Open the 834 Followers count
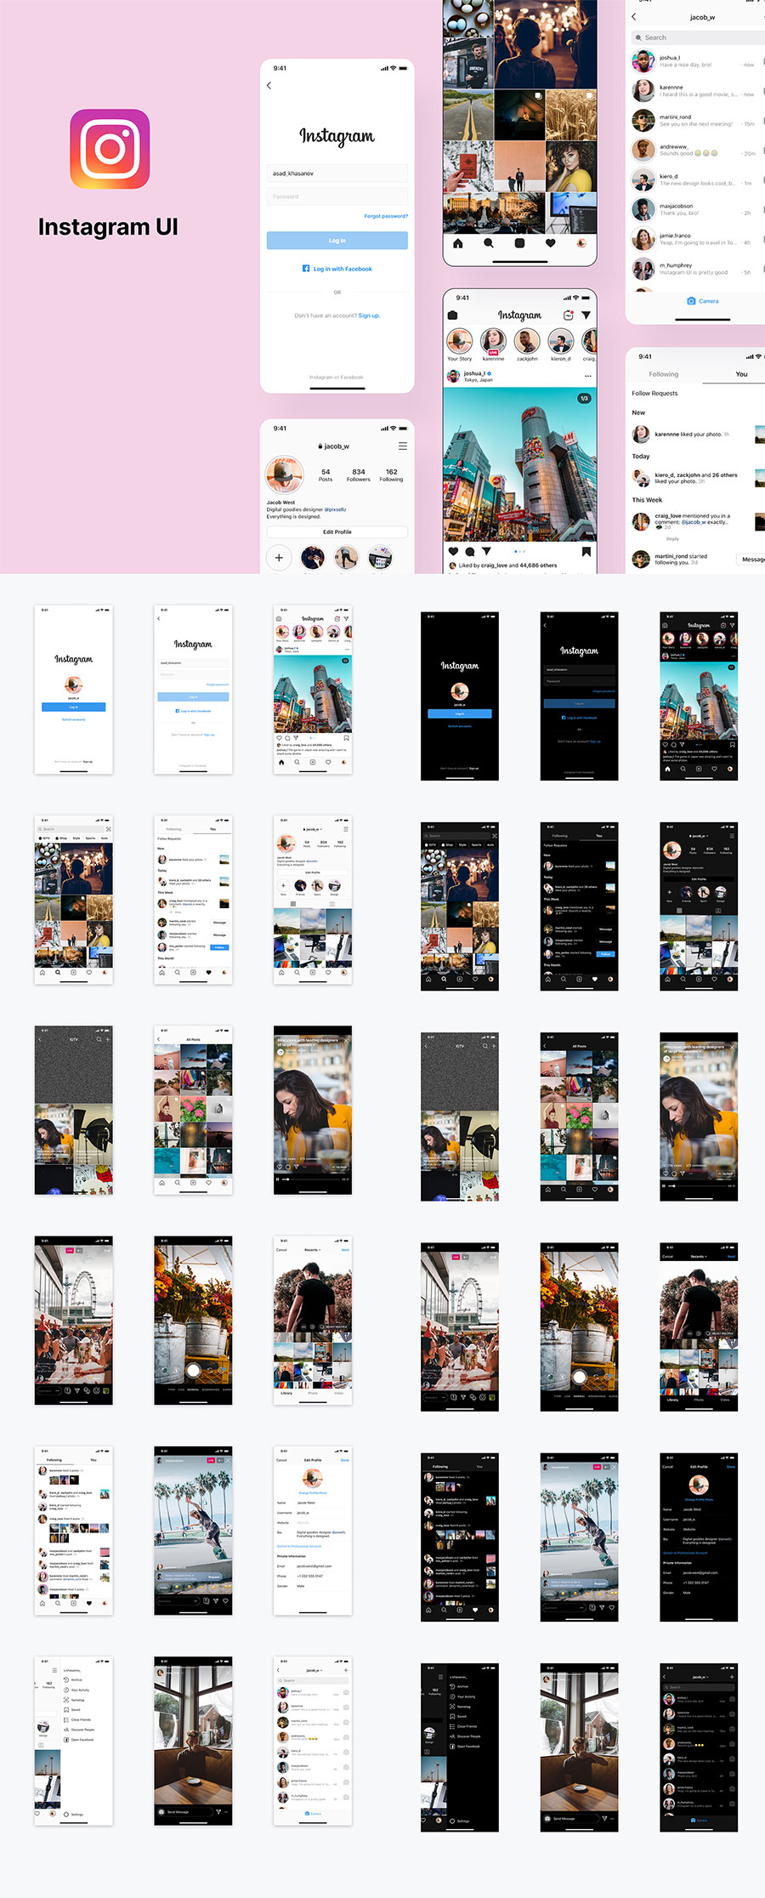This screenshot has height=1898, width=765. (x=359, y=475)
